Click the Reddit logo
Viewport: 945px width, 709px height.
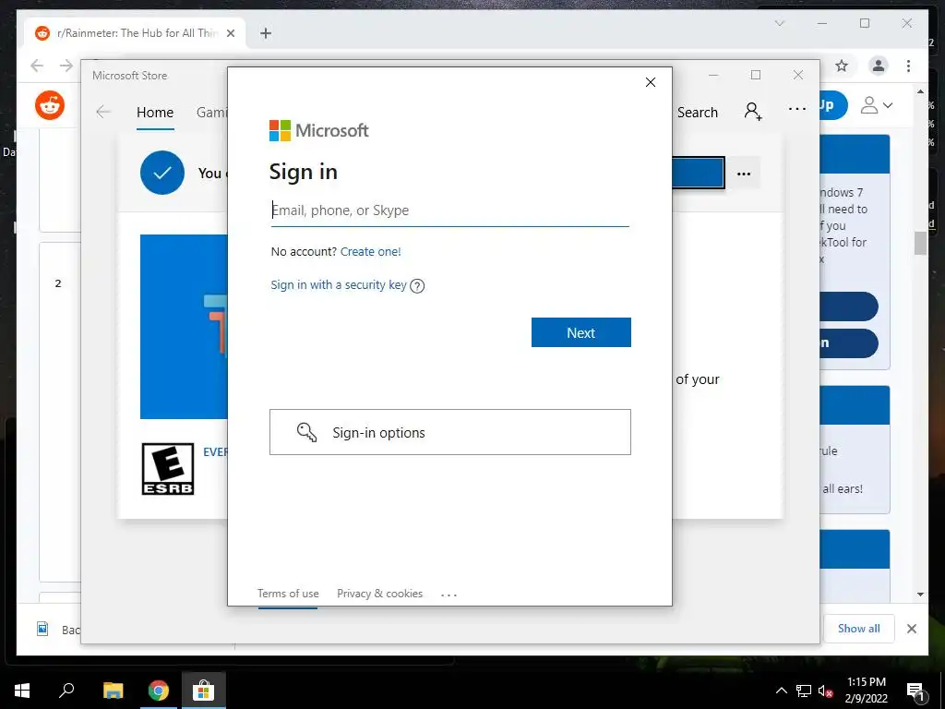50,105
